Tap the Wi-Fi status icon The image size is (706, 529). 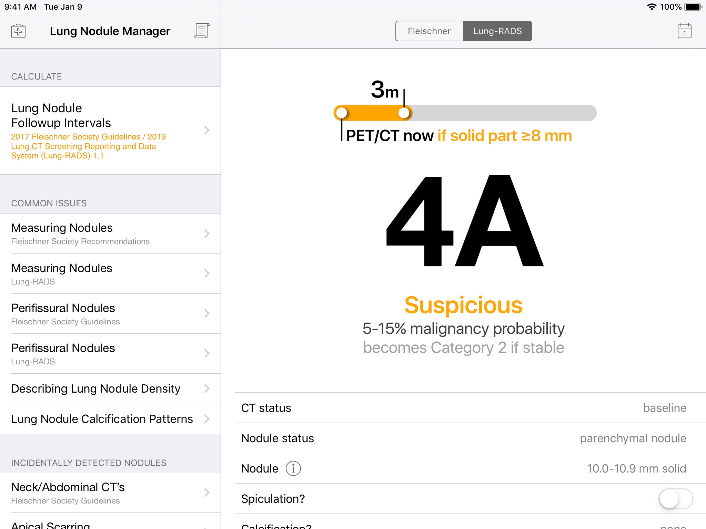652,7
